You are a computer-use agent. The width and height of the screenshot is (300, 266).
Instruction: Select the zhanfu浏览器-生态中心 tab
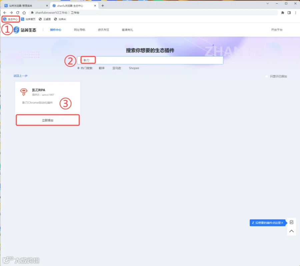[x=74, y=6]
